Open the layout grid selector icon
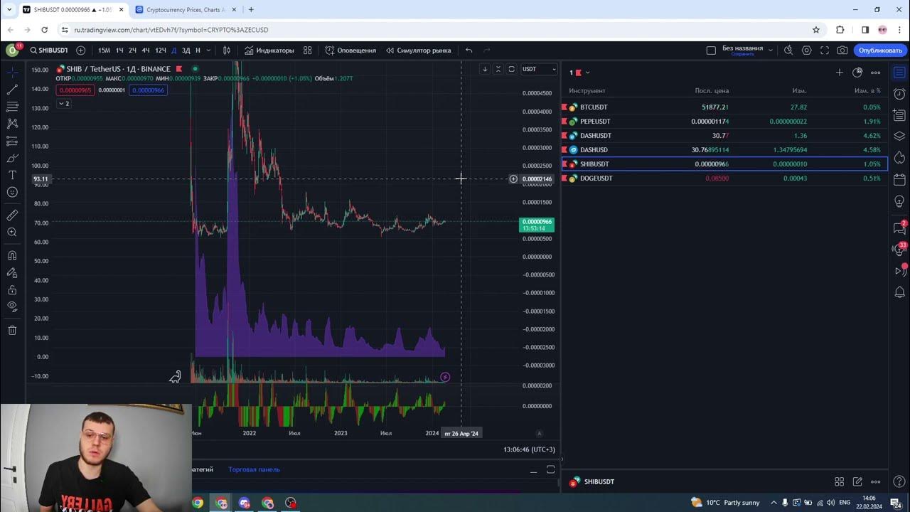The height and width of the screenshot is (512, 910). click(x=308, y=50)
